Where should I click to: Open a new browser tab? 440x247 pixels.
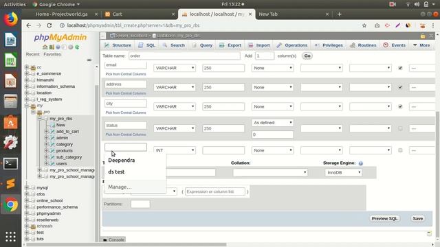(339, 14)
